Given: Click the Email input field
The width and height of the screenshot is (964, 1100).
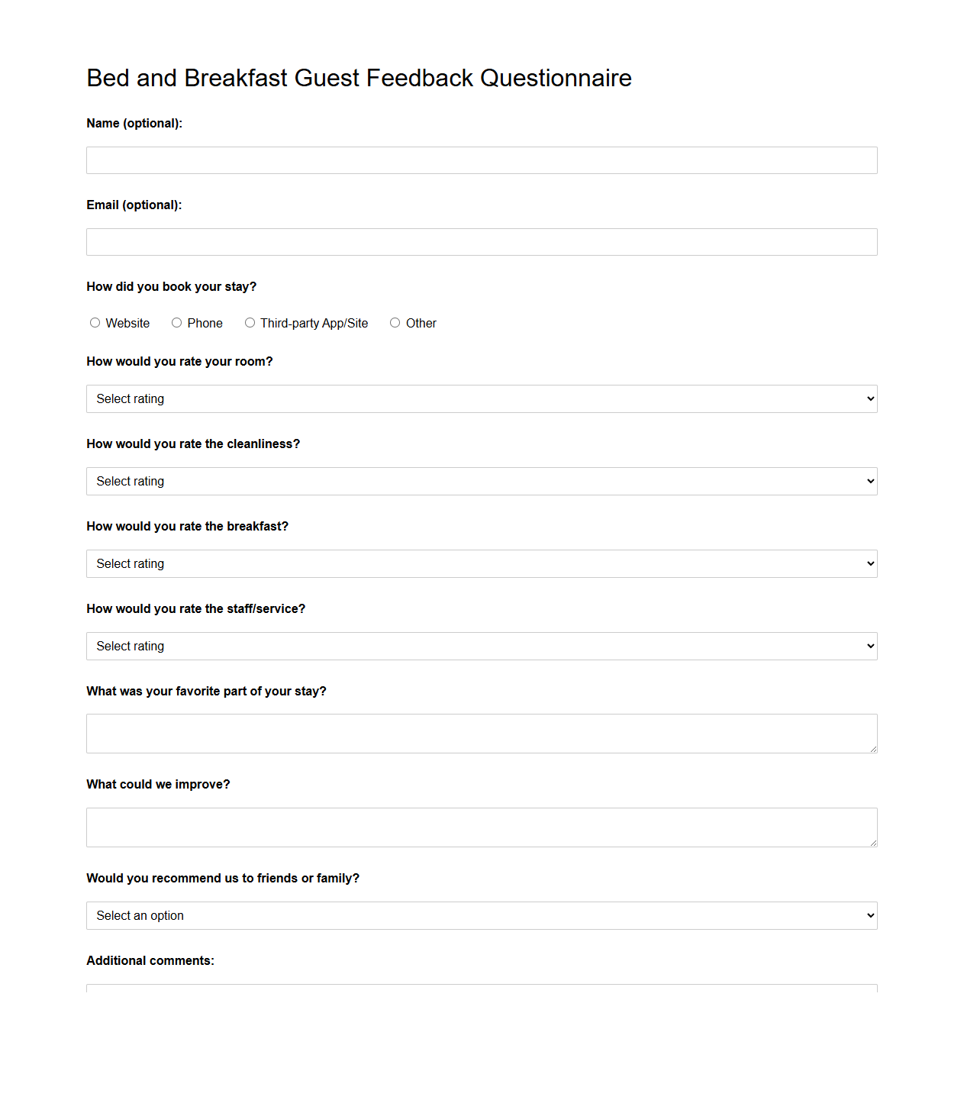Looking at the screenshot, I should click(481, 242).
